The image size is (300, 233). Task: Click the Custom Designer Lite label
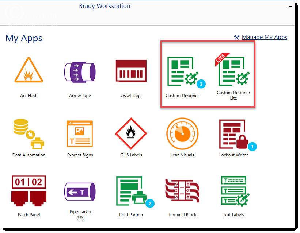(x=233, y=95)
